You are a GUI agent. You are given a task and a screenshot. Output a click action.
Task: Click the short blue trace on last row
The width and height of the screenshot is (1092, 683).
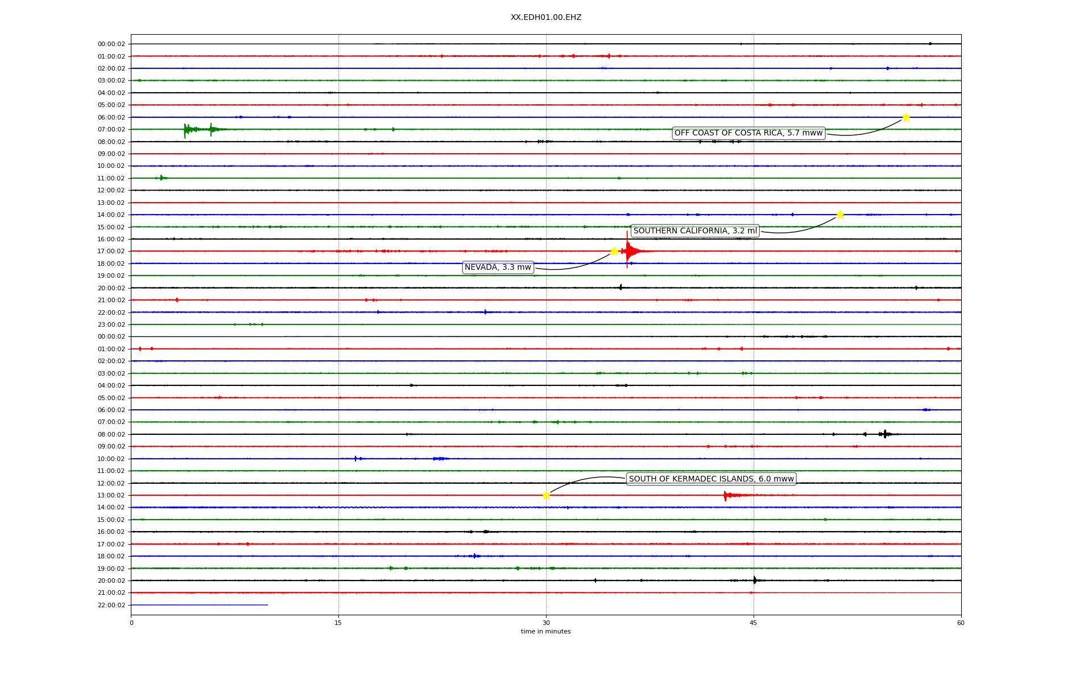tap(199, 604)
